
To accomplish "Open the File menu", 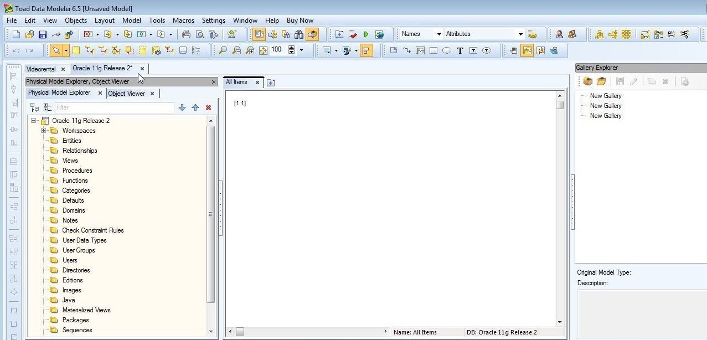I will pyautogui.click(x=12, y=20).
